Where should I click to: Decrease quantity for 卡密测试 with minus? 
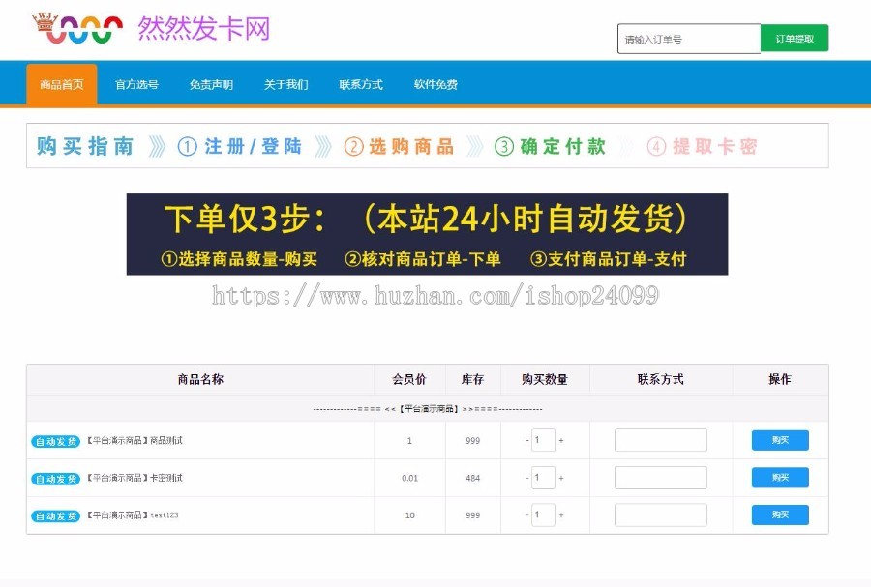pyautogui.click(x=527, y=477)
